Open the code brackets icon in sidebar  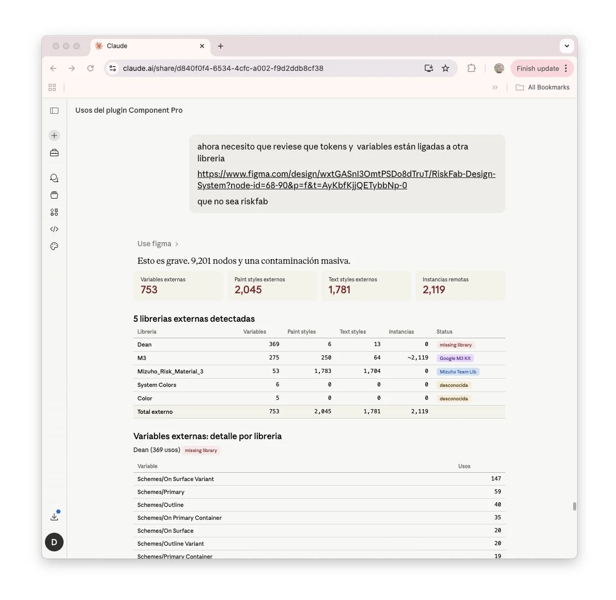(54, 229)
